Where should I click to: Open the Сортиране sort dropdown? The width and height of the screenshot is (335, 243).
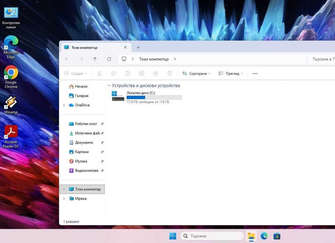pyautogui.click(x=196, y=74)
